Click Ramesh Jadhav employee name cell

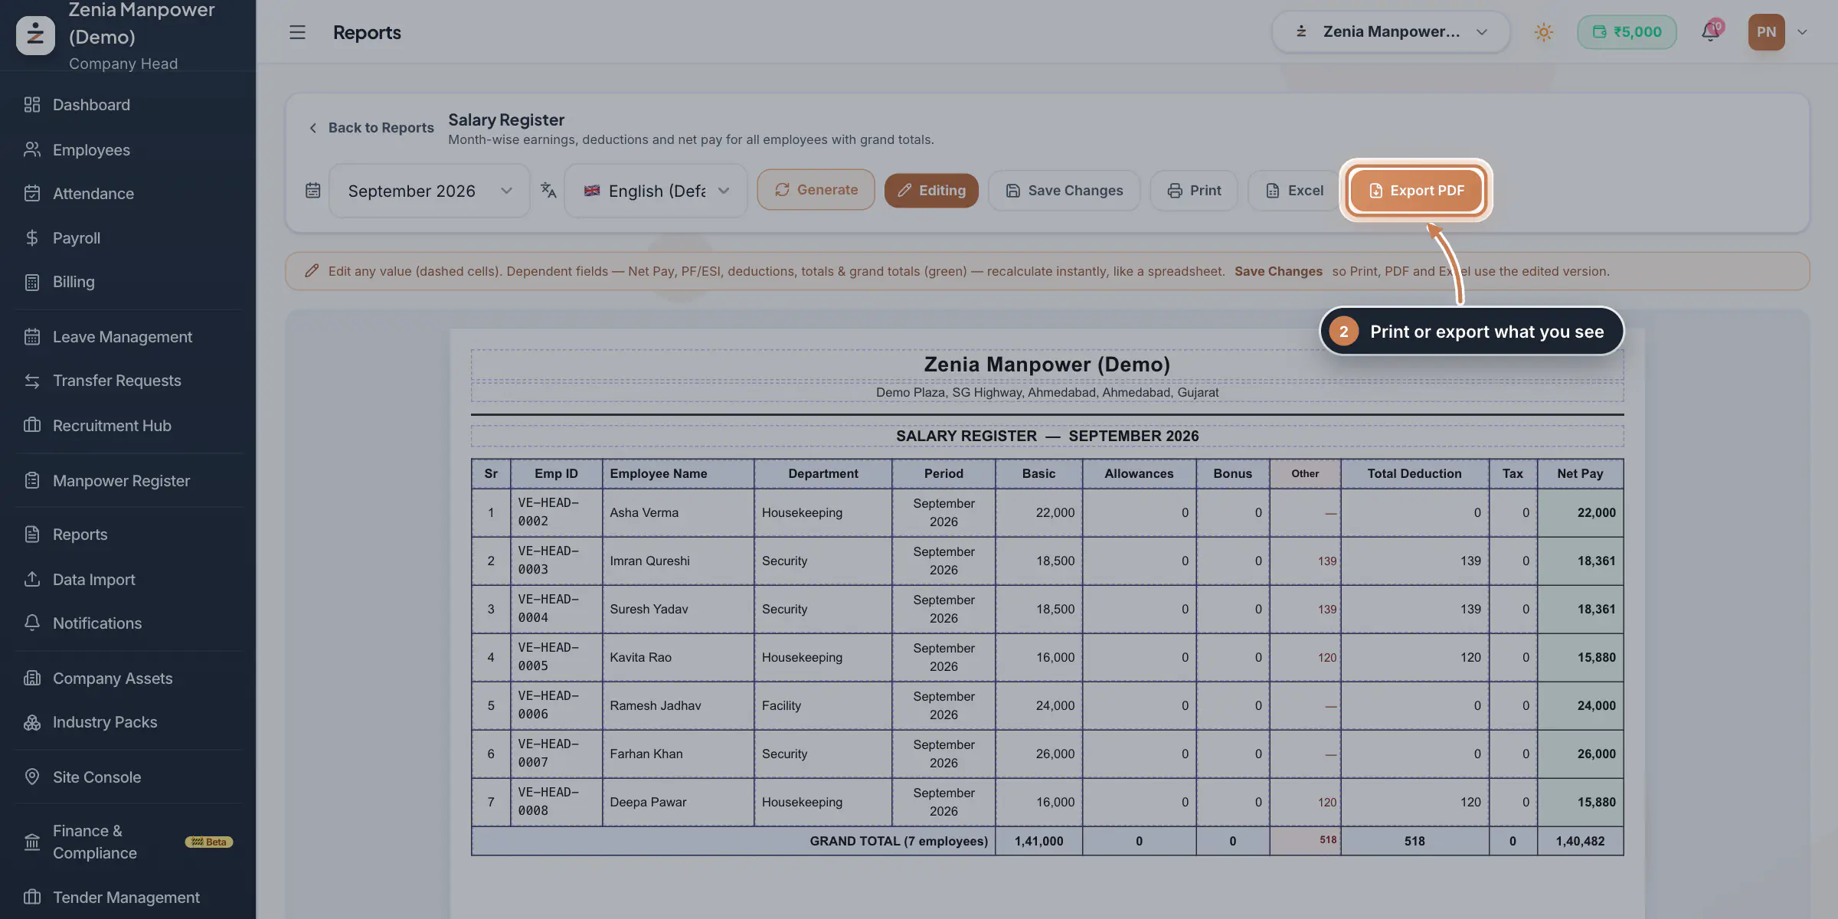[678, 706]
